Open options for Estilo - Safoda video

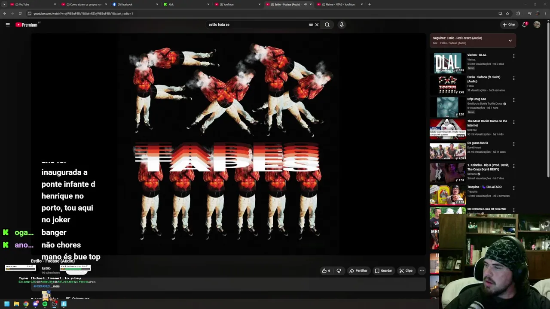(x=513, y=78)
